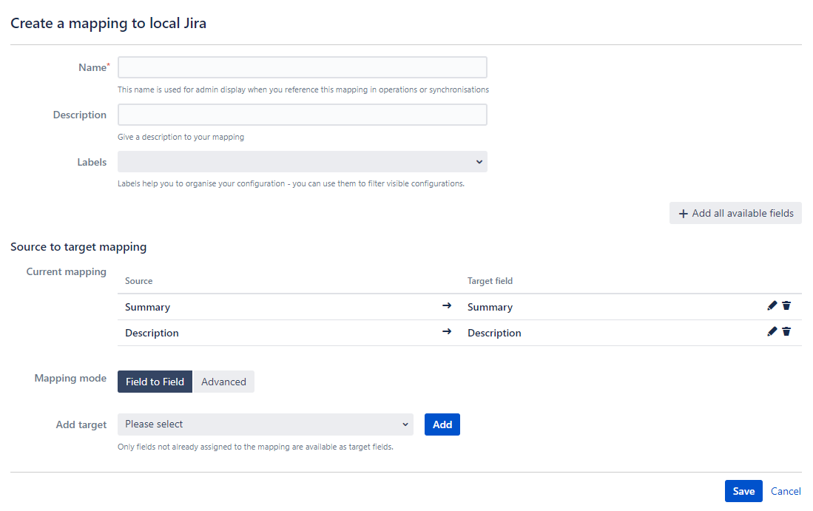This screenshot has height=511, width=813.
Task: Select the Source column header
Action: (x=138, y=281)
